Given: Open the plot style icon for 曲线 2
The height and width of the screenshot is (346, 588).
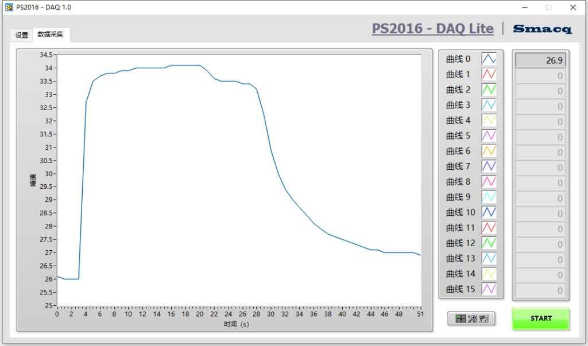Looking at the screenshot, I should (x=489, y=90).
